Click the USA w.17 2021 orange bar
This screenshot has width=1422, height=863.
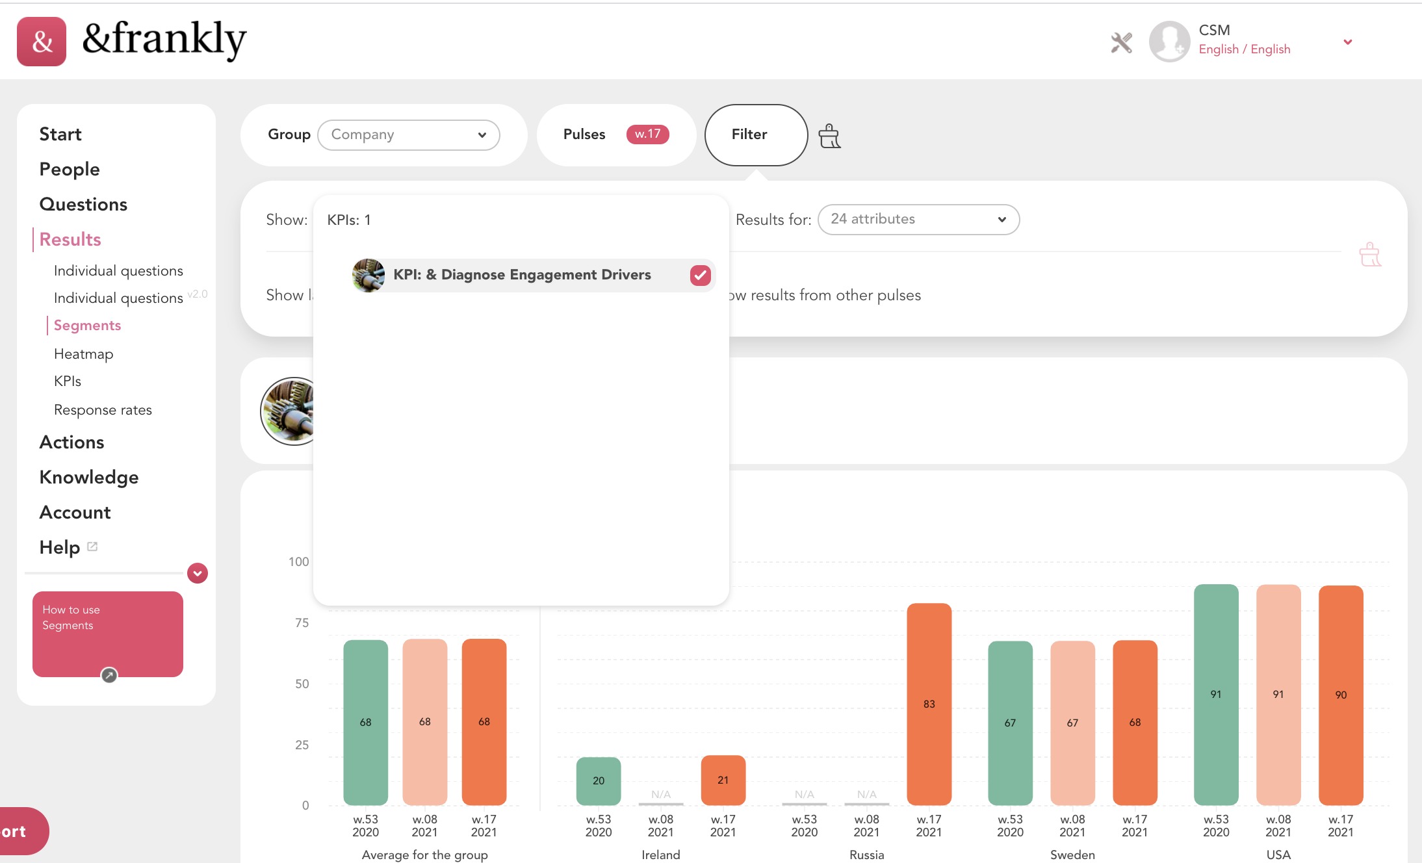point(1340,694)
